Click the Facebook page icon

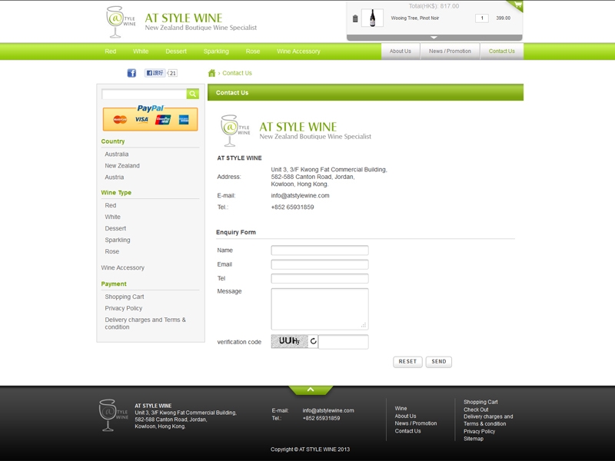tap(131, 73)
